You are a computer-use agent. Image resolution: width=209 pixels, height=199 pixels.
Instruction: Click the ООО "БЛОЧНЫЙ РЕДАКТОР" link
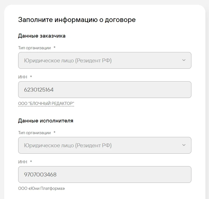click(x=46, y=104)
